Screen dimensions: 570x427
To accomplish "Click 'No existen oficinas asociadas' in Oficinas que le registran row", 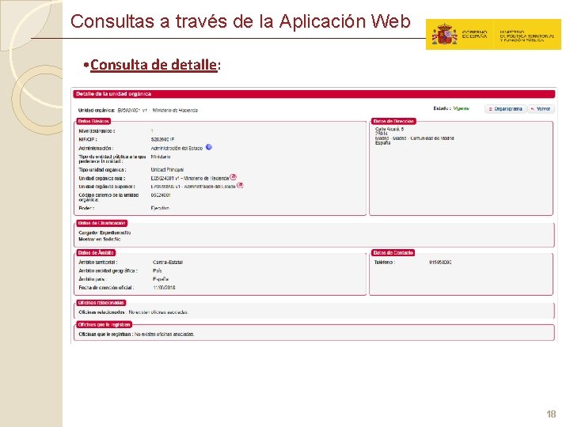I will [x=165, y=334].
